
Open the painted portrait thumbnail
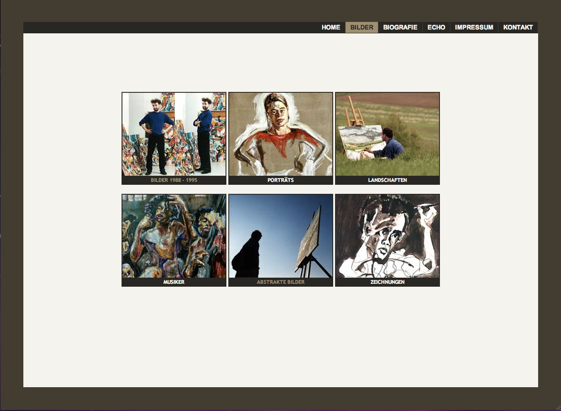coord(280,134)
